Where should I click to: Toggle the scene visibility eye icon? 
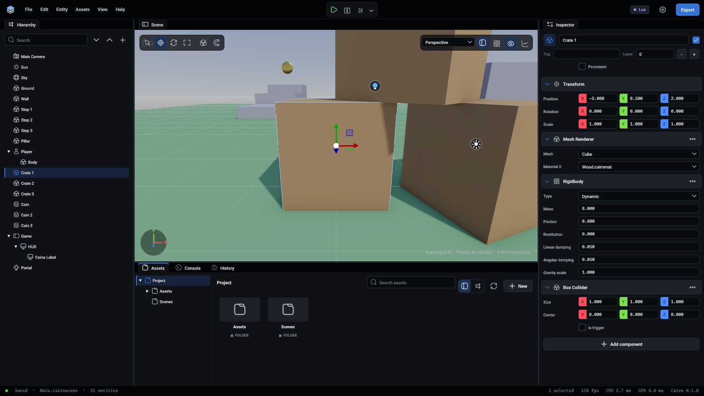(511, 43)
